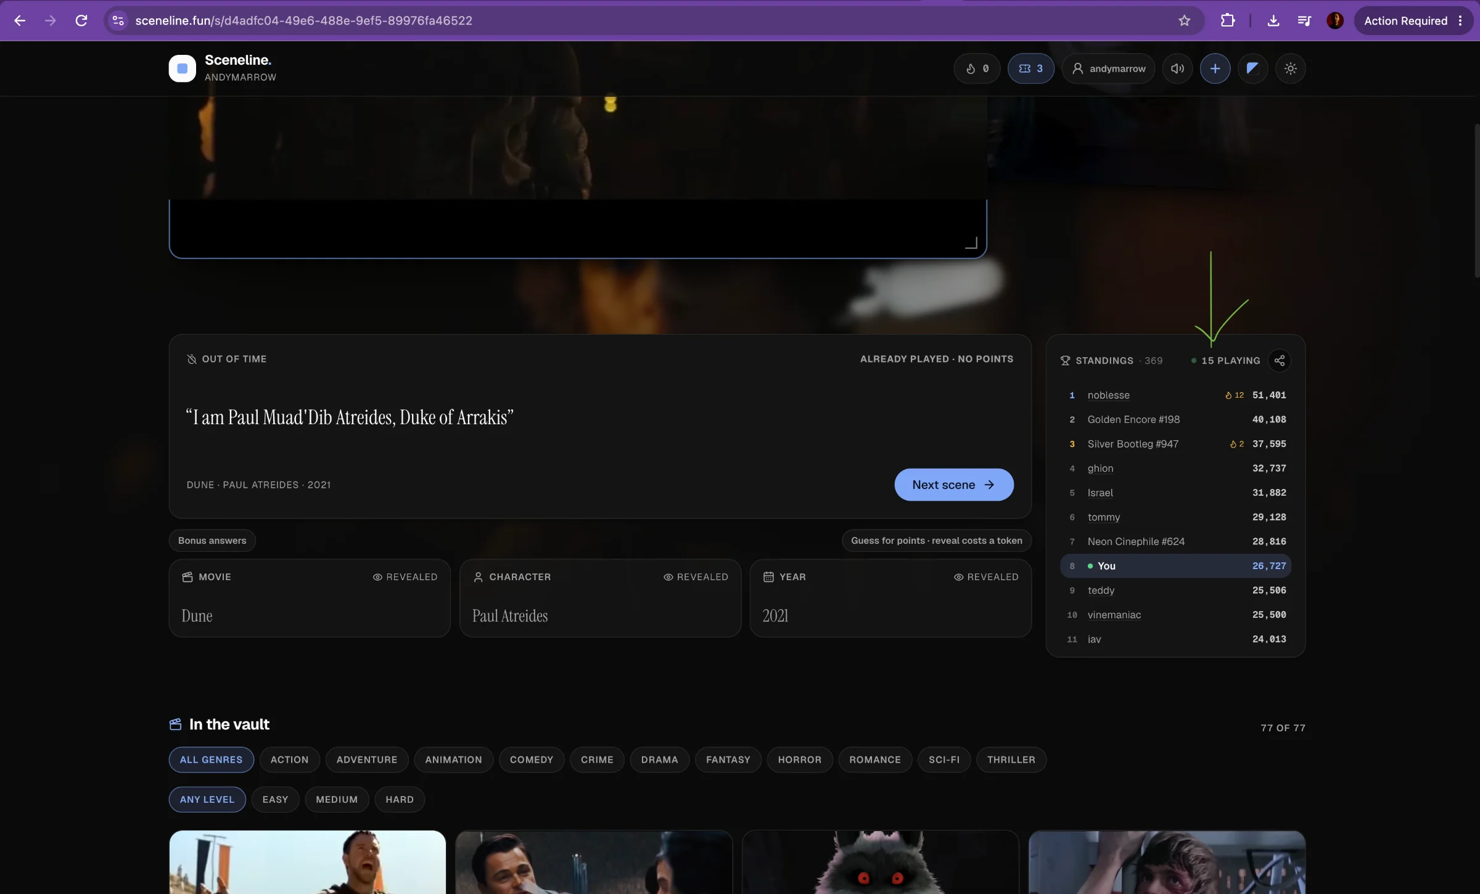
Task: Mute the sound speaker icon
Action: [x=1177, y=68]
